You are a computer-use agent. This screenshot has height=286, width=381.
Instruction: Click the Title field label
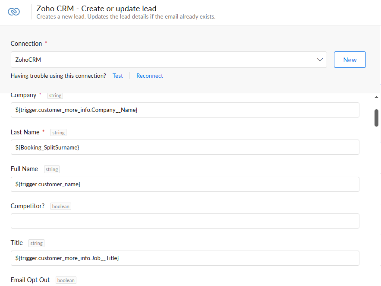16,243
